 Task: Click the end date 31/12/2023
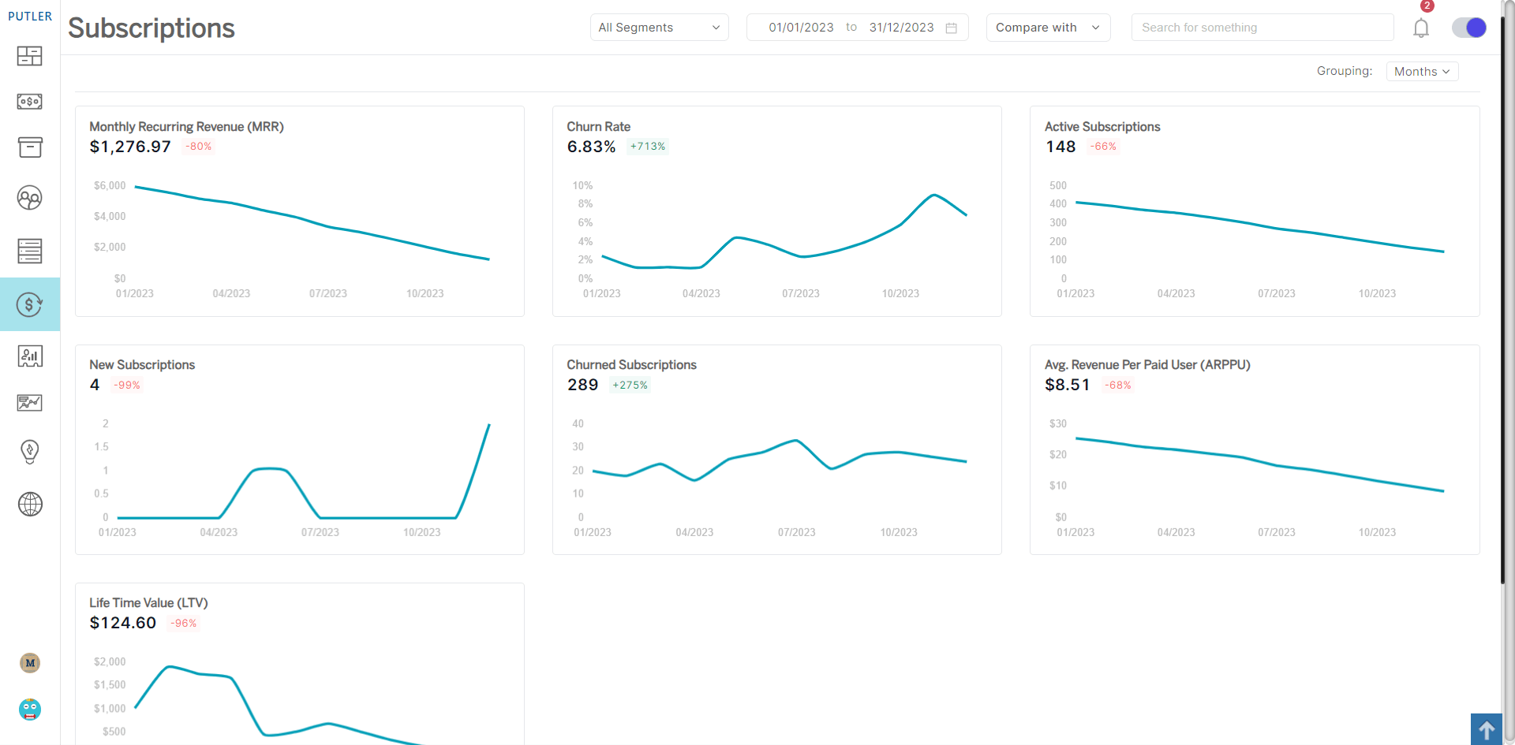pos(901,28)
